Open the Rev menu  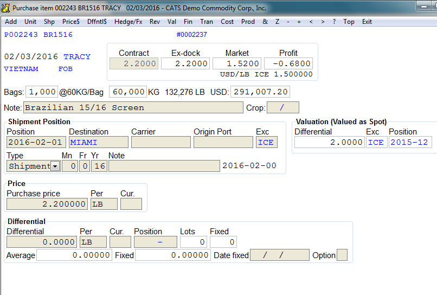[155, 22]
